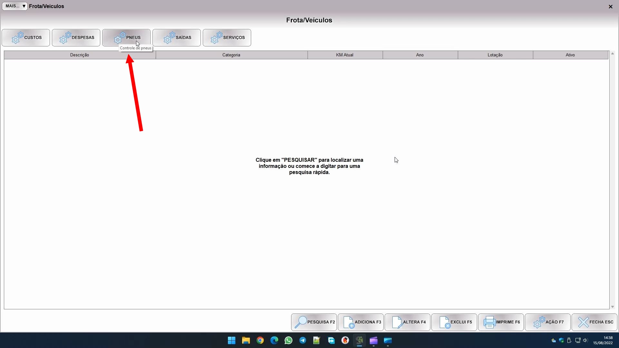The width and height of the screenshot is (619, 348).
Task: Click the KM Atual column header
Action: 345,55
